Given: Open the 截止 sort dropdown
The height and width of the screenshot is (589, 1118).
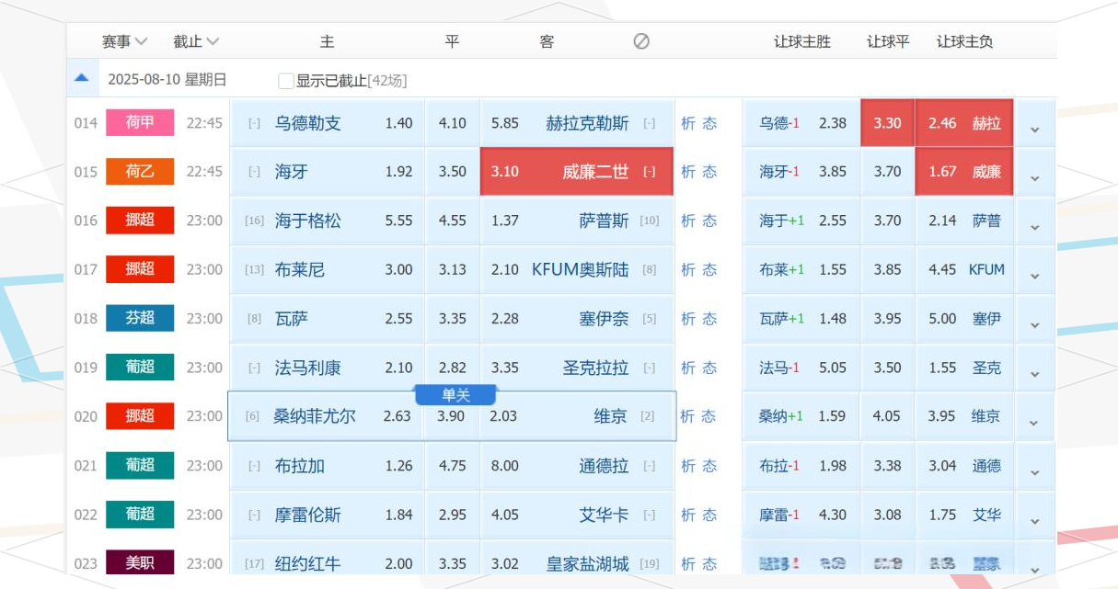Looking at the screenshot, I should [196, 41].
